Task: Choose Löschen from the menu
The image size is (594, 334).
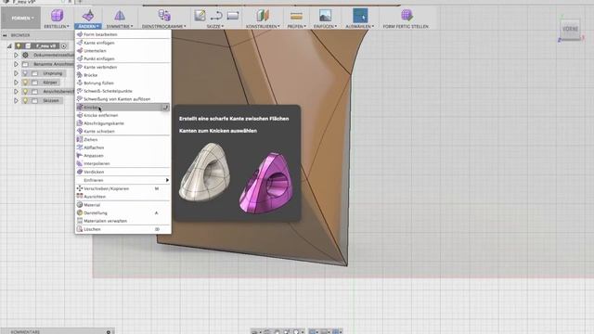Action: [123, 229]
